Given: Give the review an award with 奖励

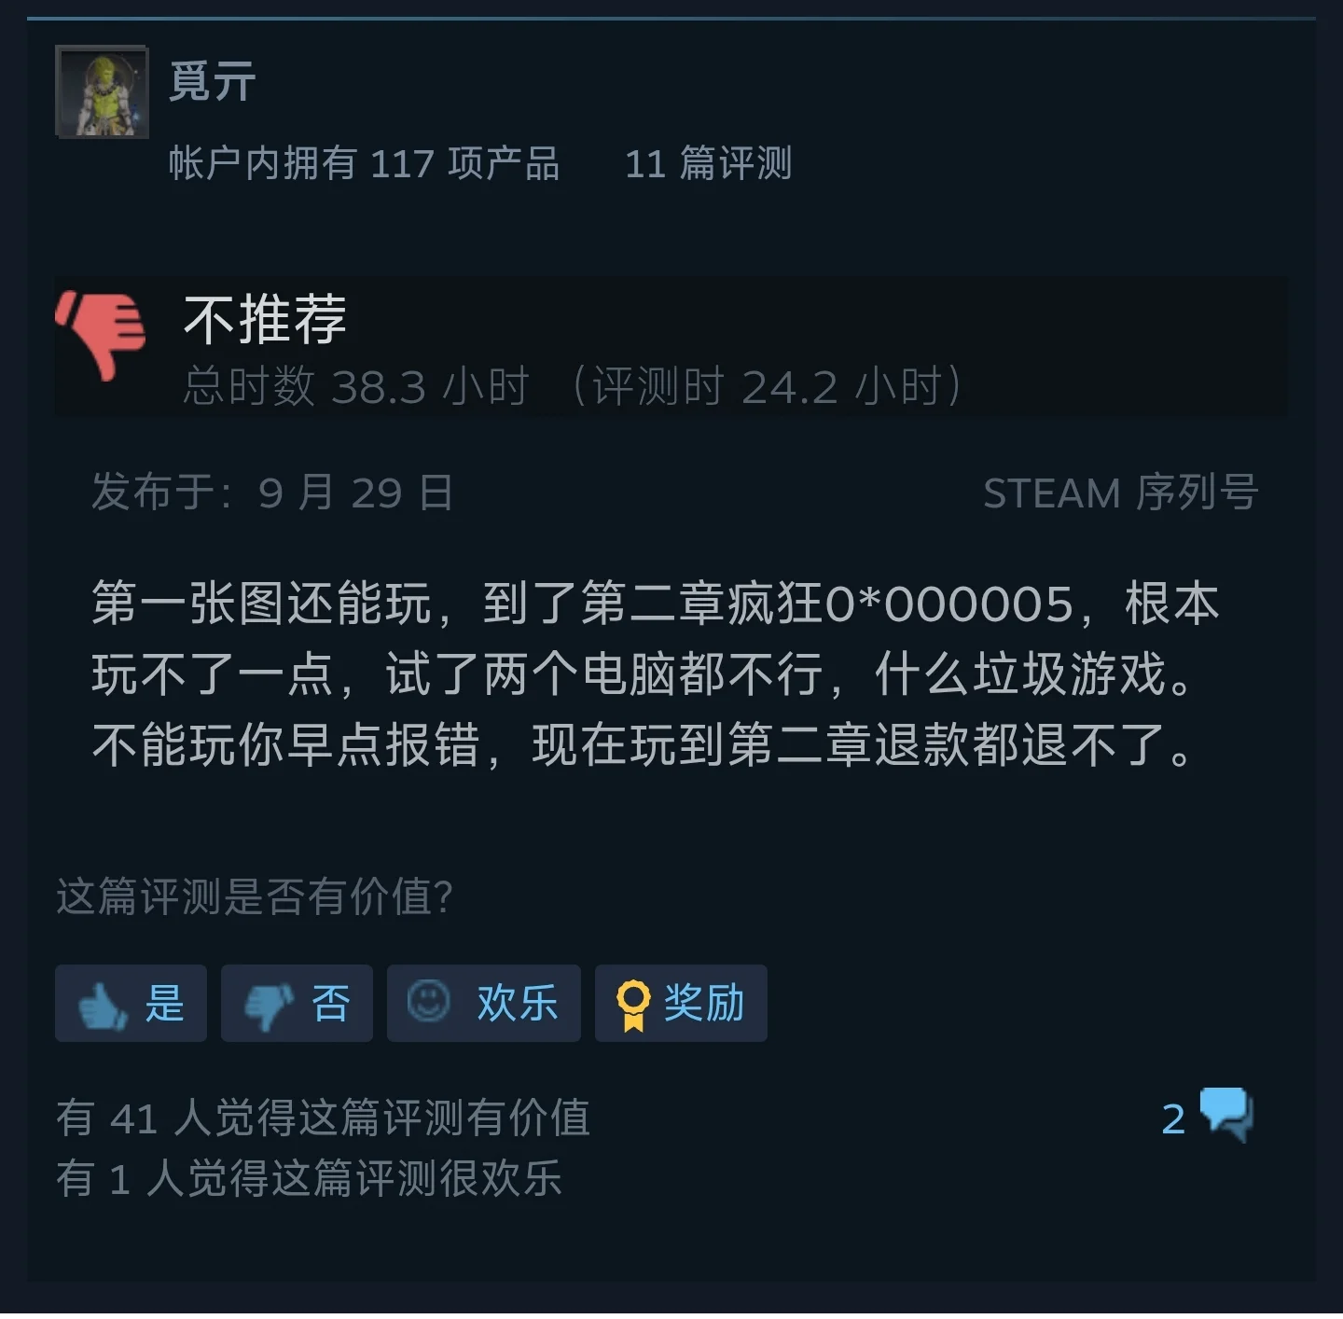Looking at the screenshot, I should pos(681,1003).
